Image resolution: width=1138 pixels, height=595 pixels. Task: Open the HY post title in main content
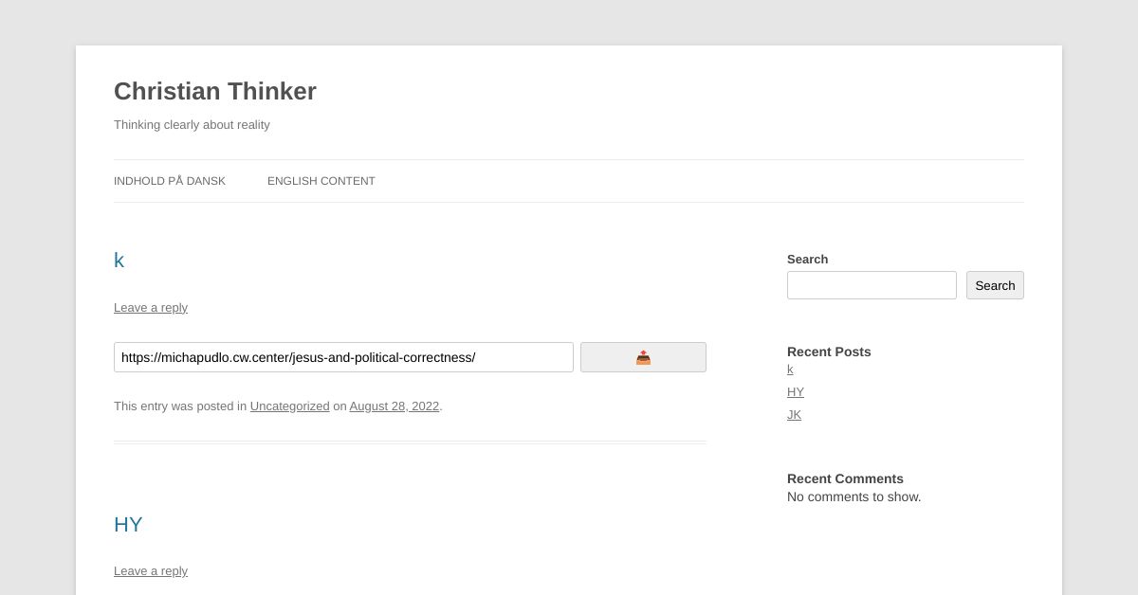pyautogui.click(x=128, y=525)
